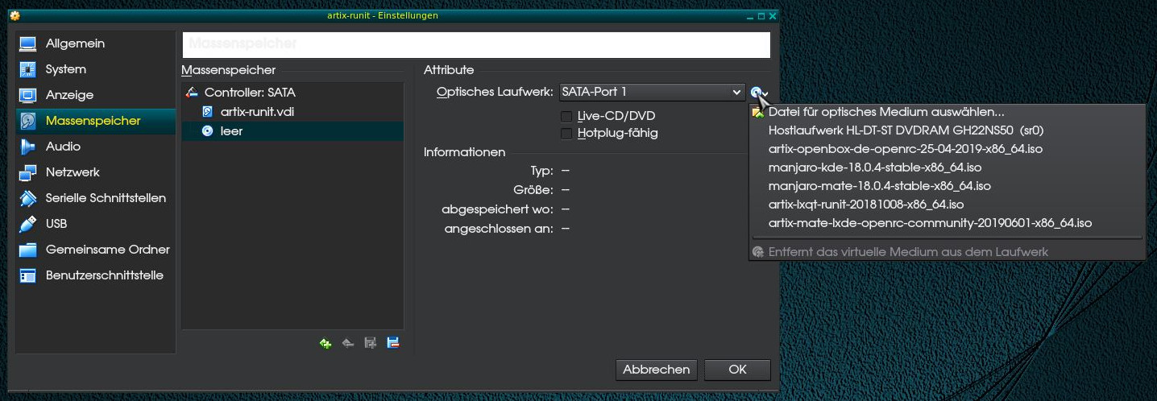Viewport: 1157px width, 401px height.
Task: Enable the Live-CD/DVD checkbox
Action: (x=566, y=116)
